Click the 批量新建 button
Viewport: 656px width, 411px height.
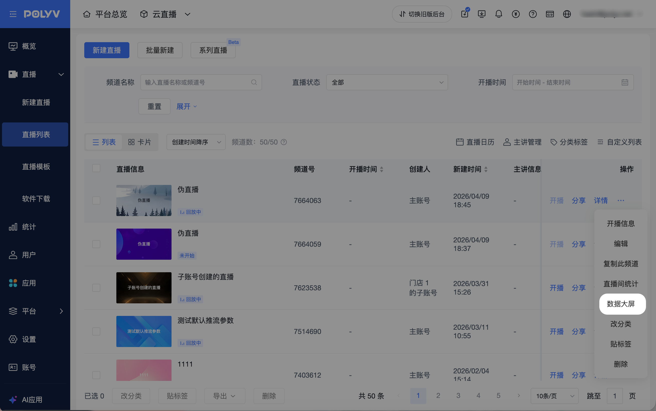coord(160,50)
